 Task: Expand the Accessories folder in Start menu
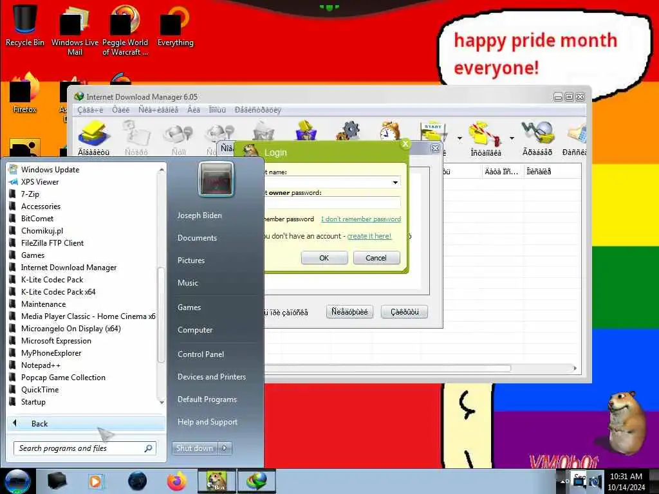point(41,206)
